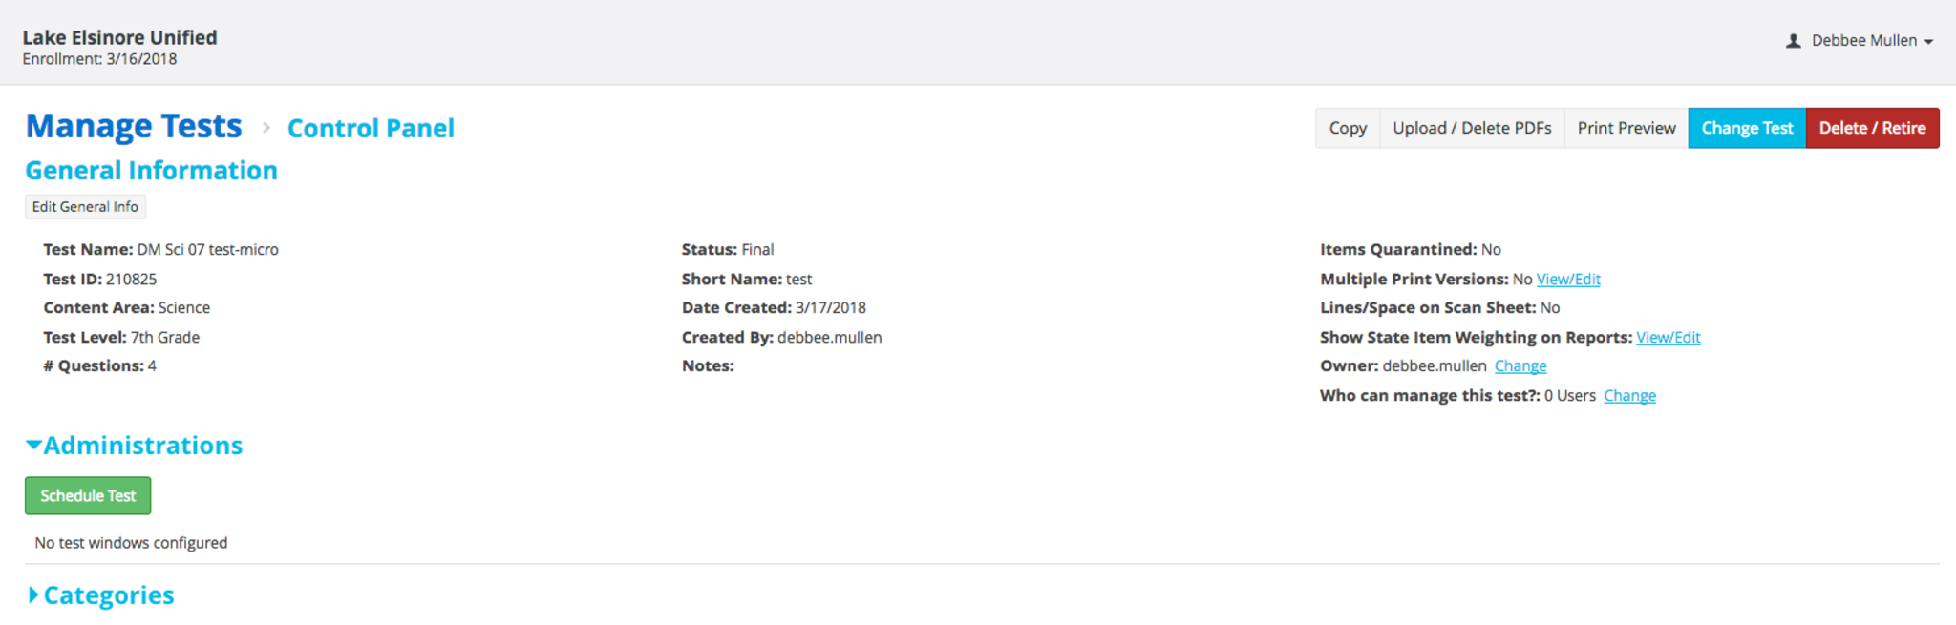Screen dimensions: 1956x625
Task: Expand the Categories section
Action: [x=33, y=595]
